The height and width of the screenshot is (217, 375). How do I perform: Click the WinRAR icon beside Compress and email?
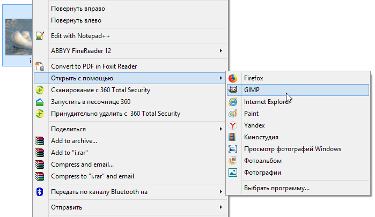pyautogui.click(x=40, y=164)
